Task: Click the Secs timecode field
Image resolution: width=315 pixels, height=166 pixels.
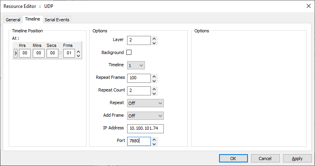Action: pyautogui.click(x=52, y=53)
